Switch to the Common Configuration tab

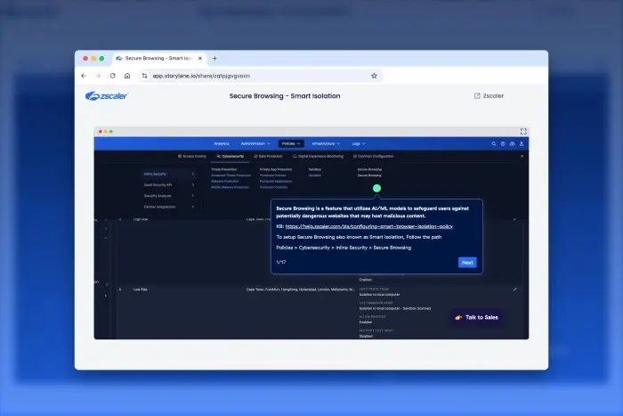(x=374, y=156)
